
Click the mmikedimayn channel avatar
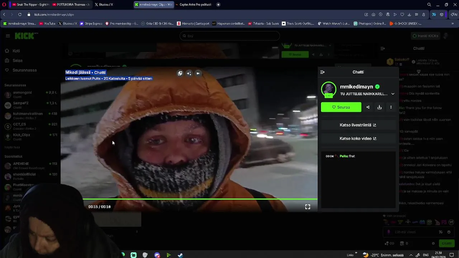pyautogui.click(x=328, y=90)
